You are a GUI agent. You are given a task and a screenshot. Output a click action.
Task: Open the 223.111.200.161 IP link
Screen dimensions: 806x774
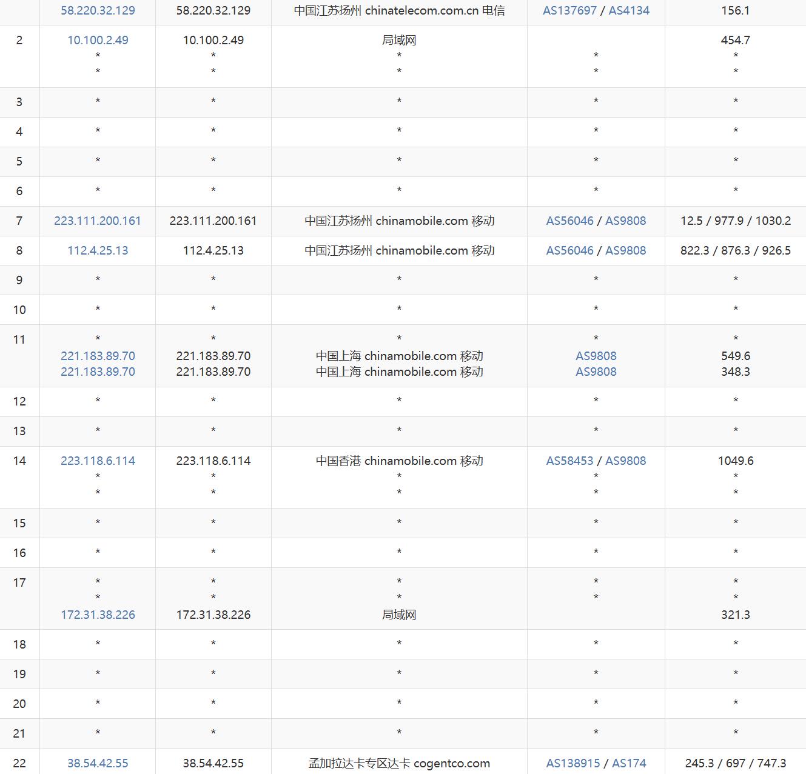(x=98, y=221)
